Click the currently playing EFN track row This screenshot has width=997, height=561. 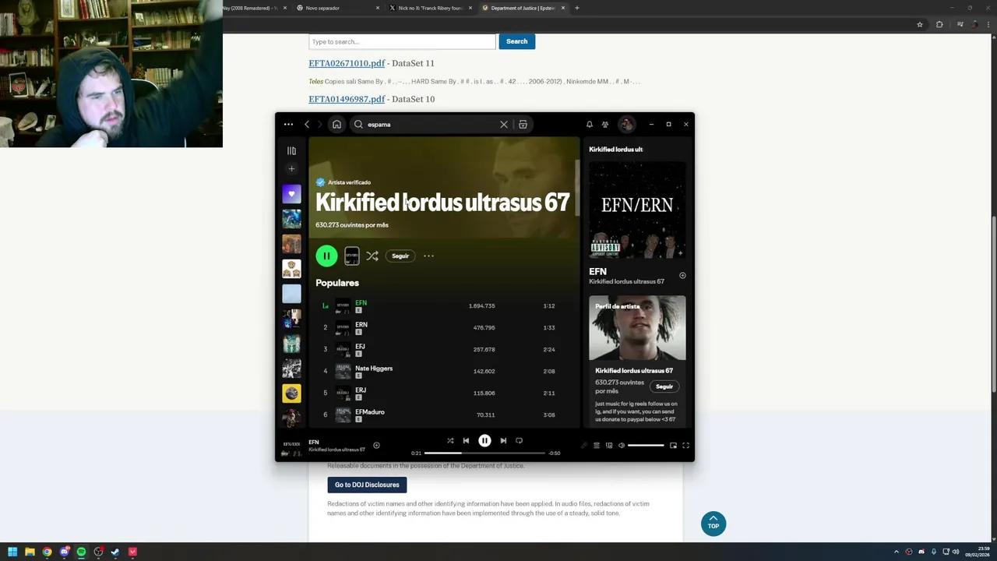pyautogui.click(x=444, y=305)
